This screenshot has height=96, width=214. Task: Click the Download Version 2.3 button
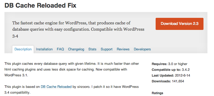point(180,24)
